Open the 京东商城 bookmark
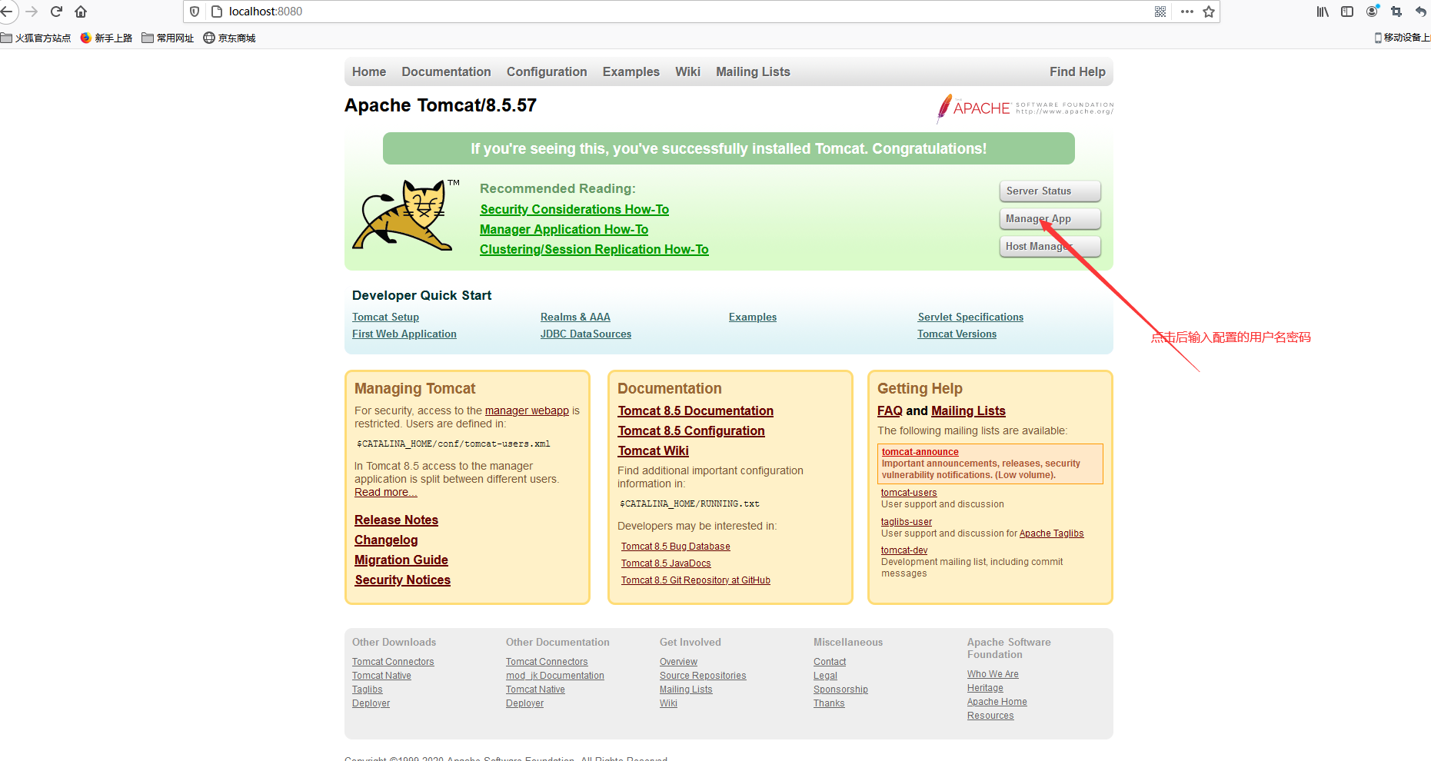This screenshot has width=1431, height=761. (x=229, y=38)
